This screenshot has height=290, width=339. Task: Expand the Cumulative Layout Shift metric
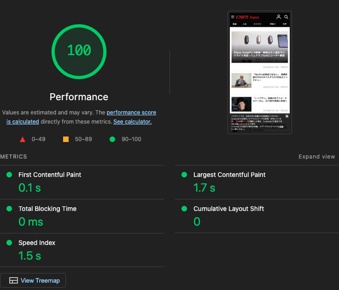click(228, 209)
